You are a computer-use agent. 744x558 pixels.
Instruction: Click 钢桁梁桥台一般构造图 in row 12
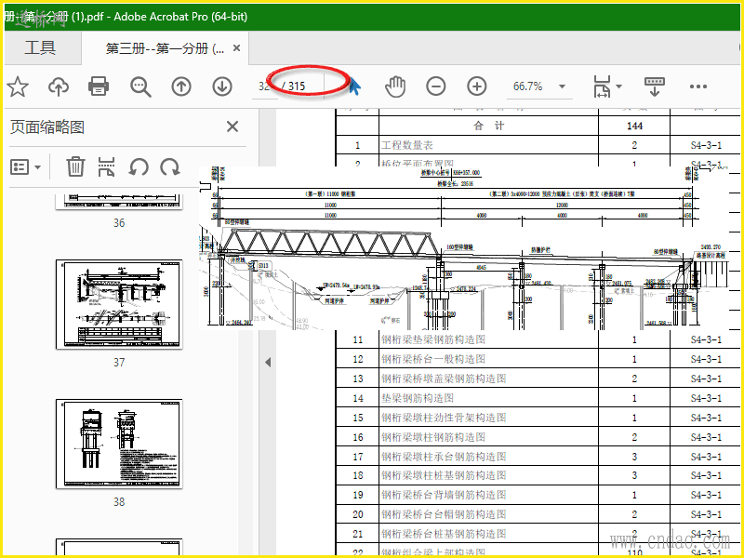pos(433,359)
